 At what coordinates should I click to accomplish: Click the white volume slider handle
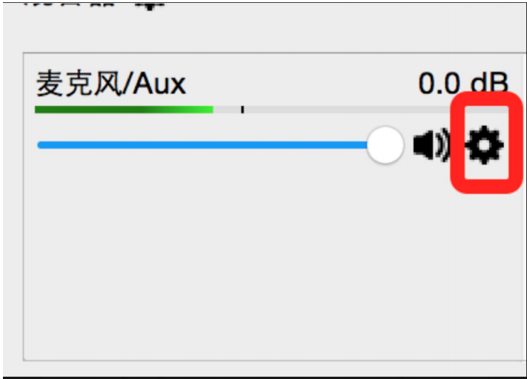(385, 144)
